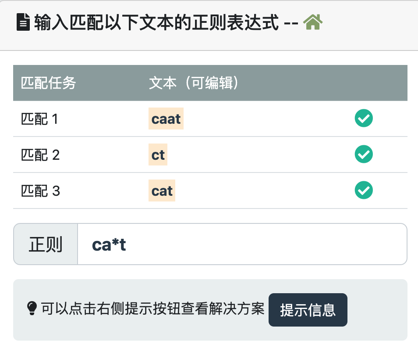
Task: Edit the highlighted text ct
Action: (x=158, y=155)
